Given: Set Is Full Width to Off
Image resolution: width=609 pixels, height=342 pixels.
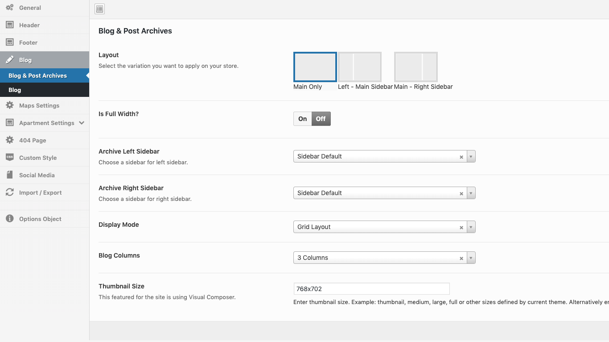Looking at the screenshot, I should [321, 119].
